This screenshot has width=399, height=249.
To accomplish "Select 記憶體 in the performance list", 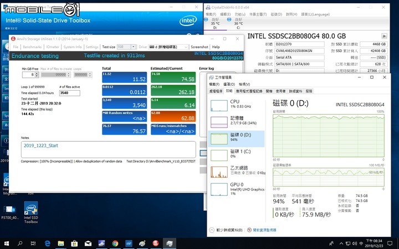I will click(x=237, y=122).
